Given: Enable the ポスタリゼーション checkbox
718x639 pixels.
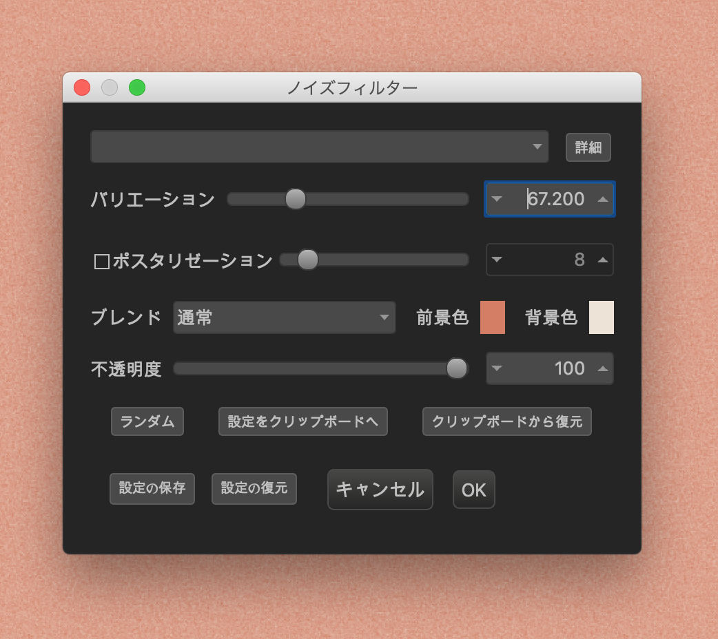Looking at the screenshot, I should click(101, 262).
